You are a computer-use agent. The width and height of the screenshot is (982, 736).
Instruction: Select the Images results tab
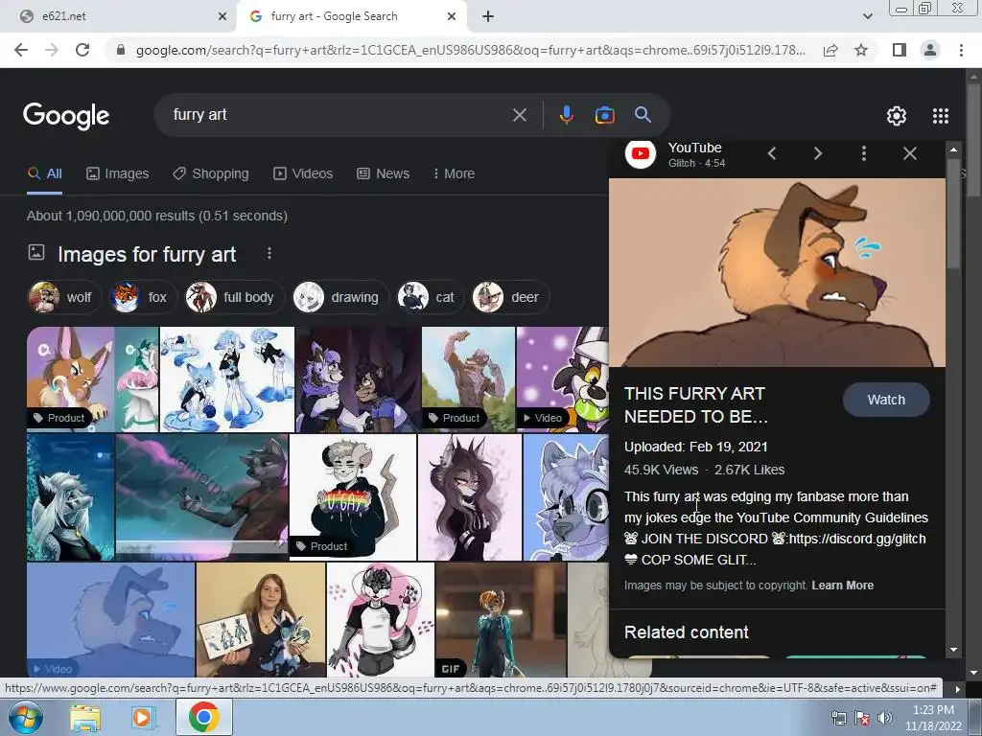pyautogui.click(x=118, y=174)
